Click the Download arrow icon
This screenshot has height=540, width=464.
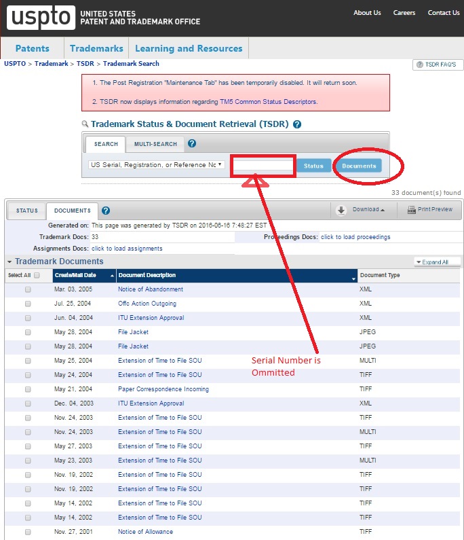(x=341, y=210)
